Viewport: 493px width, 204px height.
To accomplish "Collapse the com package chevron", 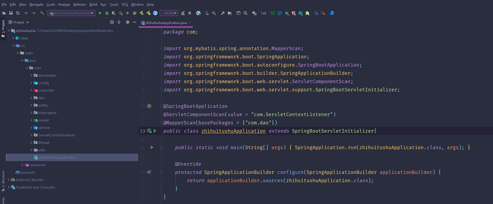I will pyautogui.click(x=27, y=68).
